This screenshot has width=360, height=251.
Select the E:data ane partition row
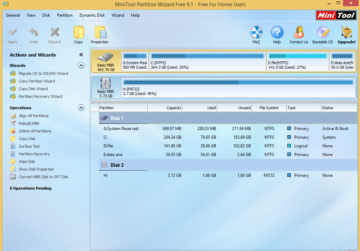click(228, 155)
